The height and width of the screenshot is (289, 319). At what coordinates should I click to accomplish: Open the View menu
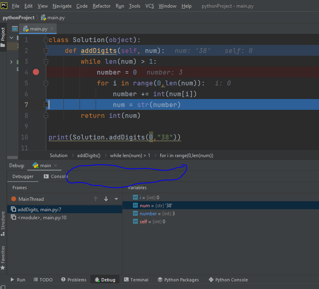coord(43,6)
